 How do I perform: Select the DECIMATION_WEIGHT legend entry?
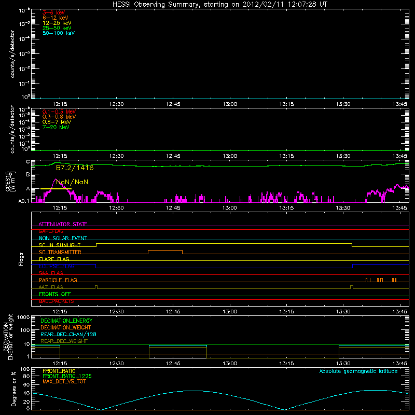point(66,327)
